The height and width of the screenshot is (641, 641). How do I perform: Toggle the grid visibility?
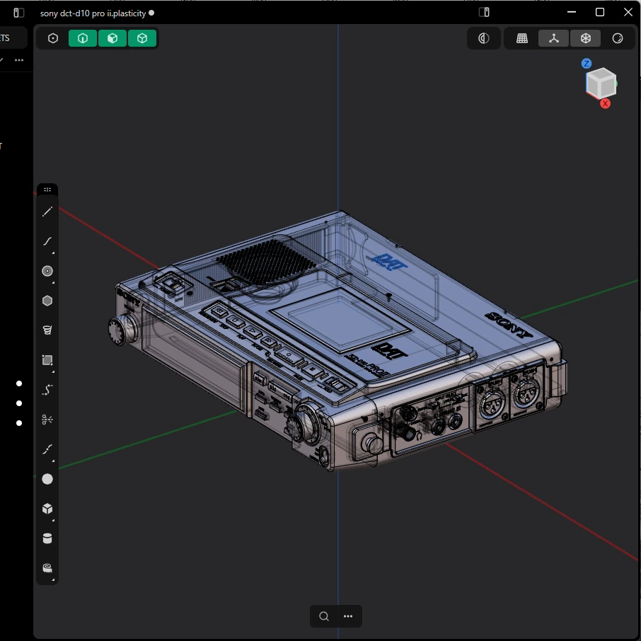pyautogui.click(x=522, y=38)
